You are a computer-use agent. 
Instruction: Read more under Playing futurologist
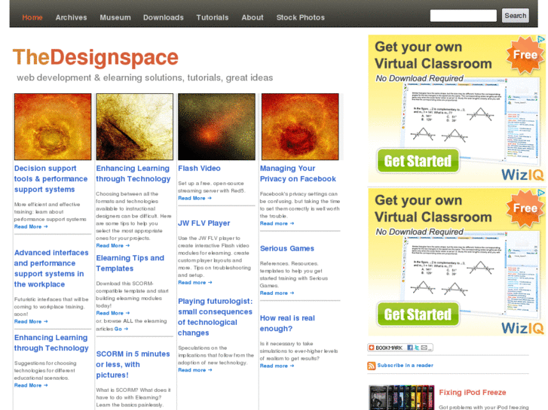click(x=195, y=370)
